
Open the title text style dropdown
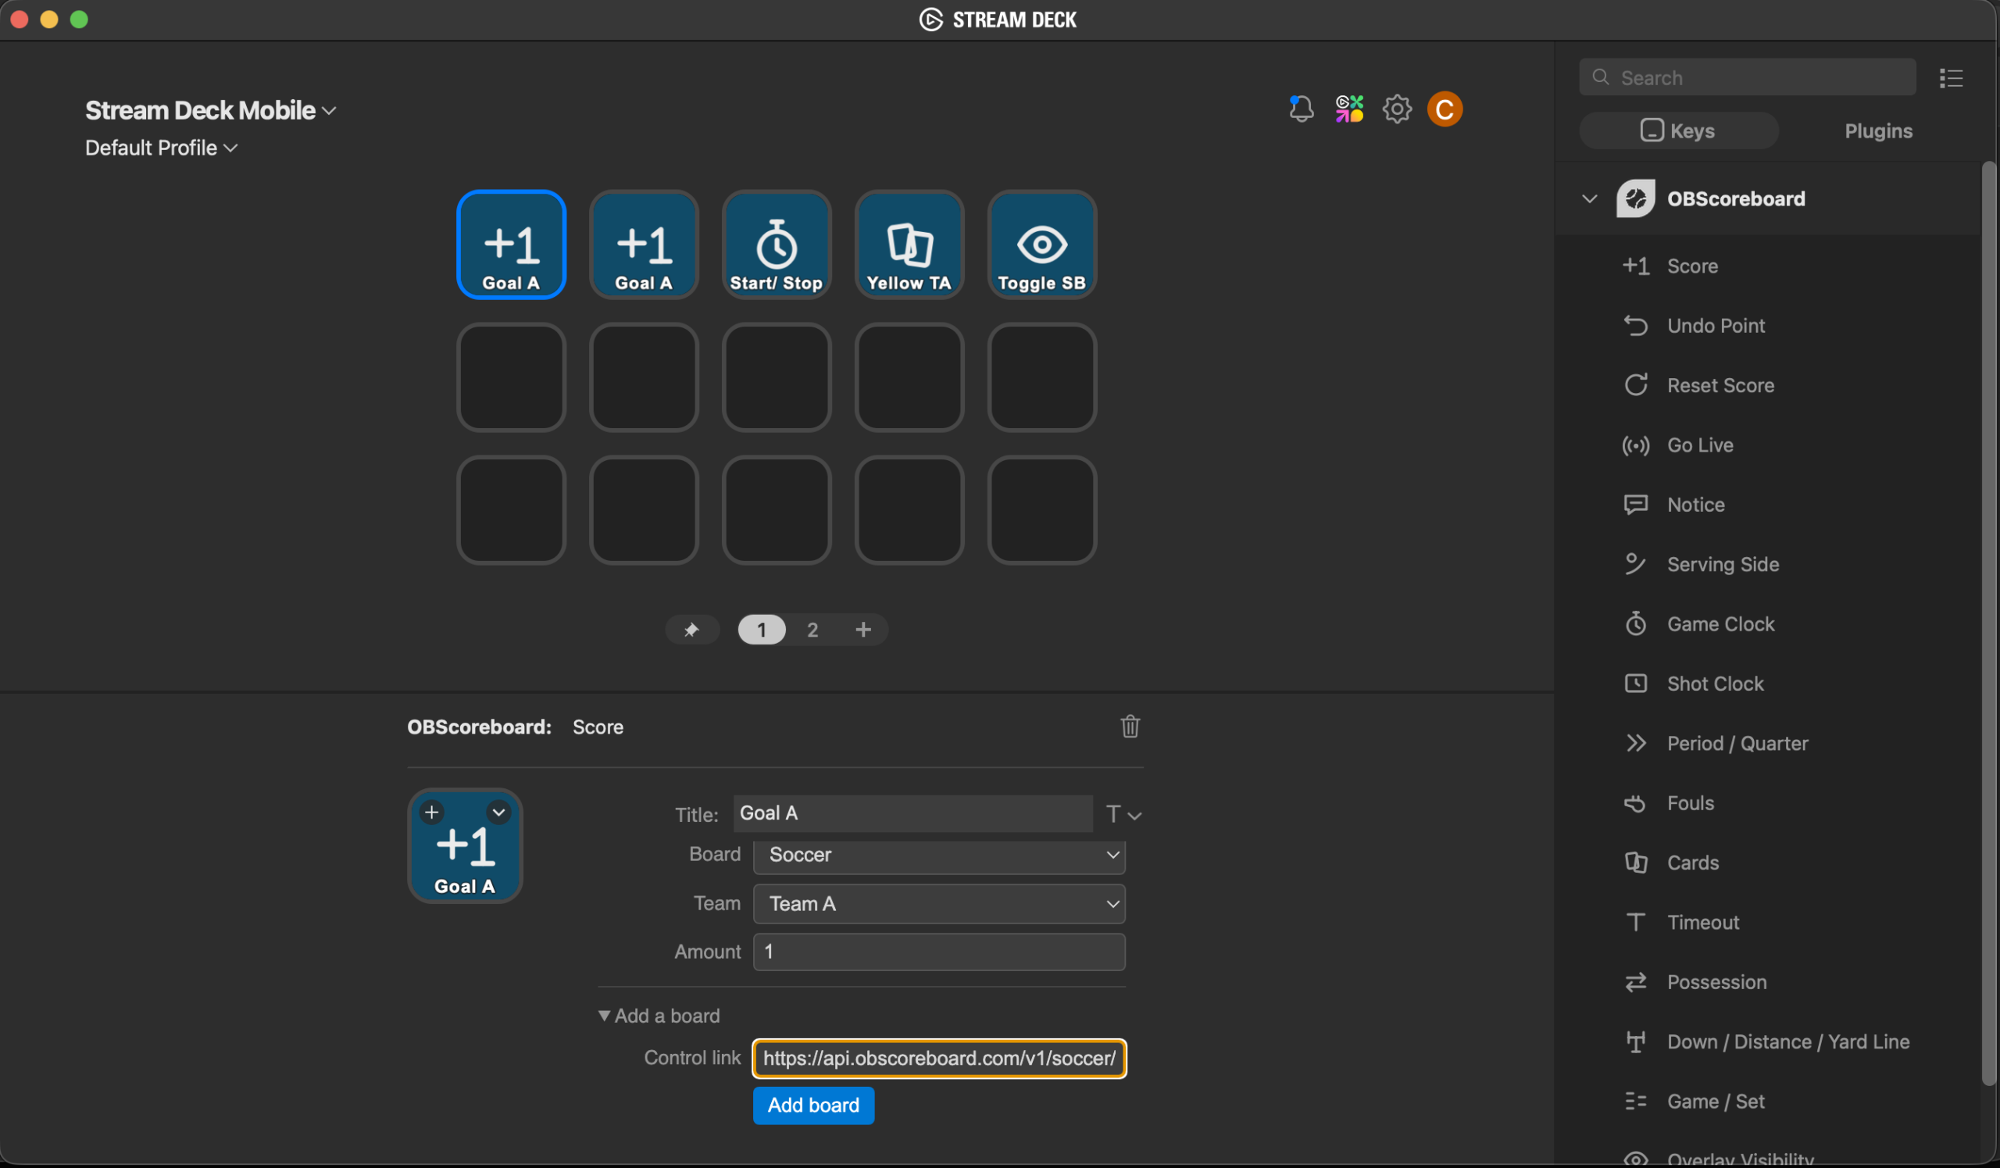click(x=1123, y=814)
